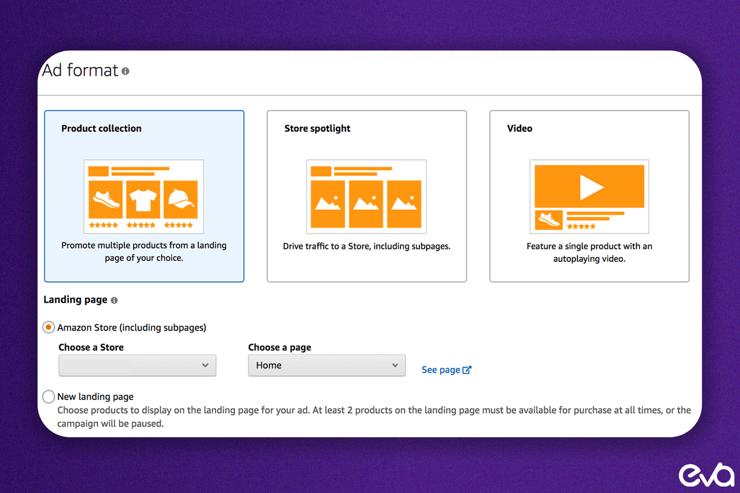Screen dimensions: 740x493
Task: Click the t-shirt icon in Product collection illustration
Action: click(x=143, y=200)
